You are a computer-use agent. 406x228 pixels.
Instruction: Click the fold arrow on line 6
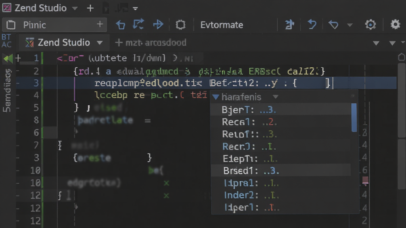(77, 131)
